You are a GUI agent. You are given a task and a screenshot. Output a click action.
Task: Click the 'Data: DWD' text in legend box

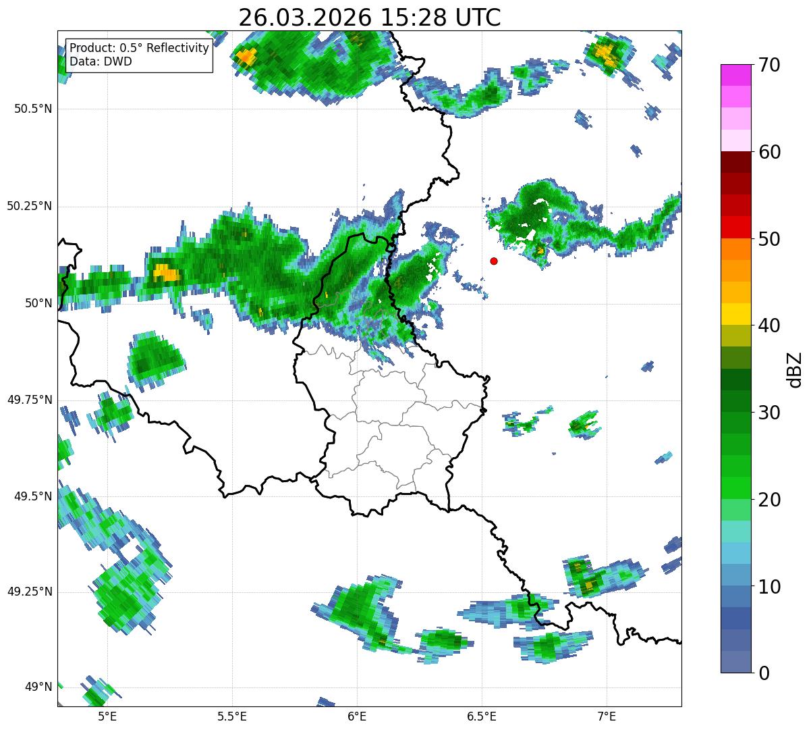click(101, 61)
